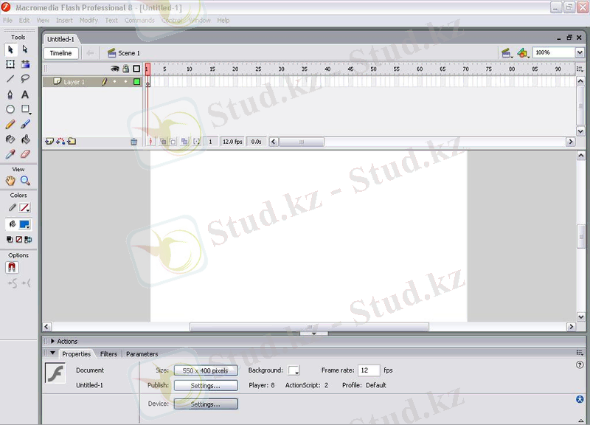Toggle Onion Skin Outlines button

pyautogui.click(x=173, y=142)
